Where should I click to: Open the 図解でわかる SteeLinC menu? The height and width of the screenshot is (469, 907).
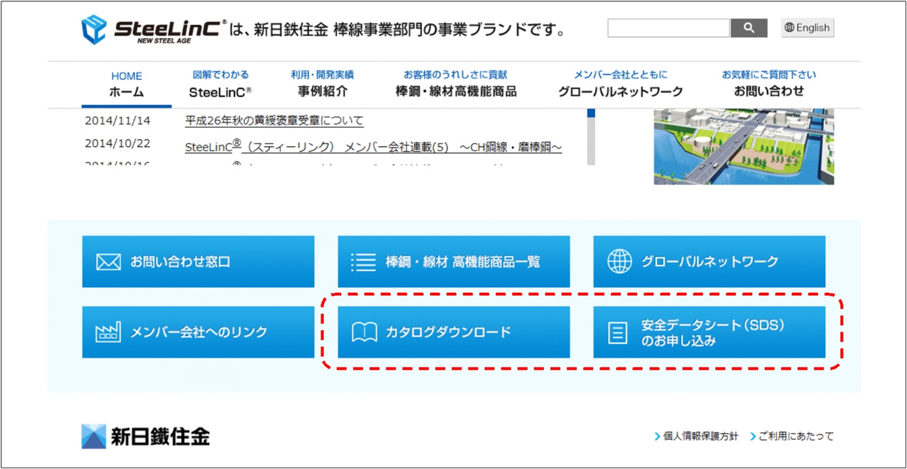(220, 85)
